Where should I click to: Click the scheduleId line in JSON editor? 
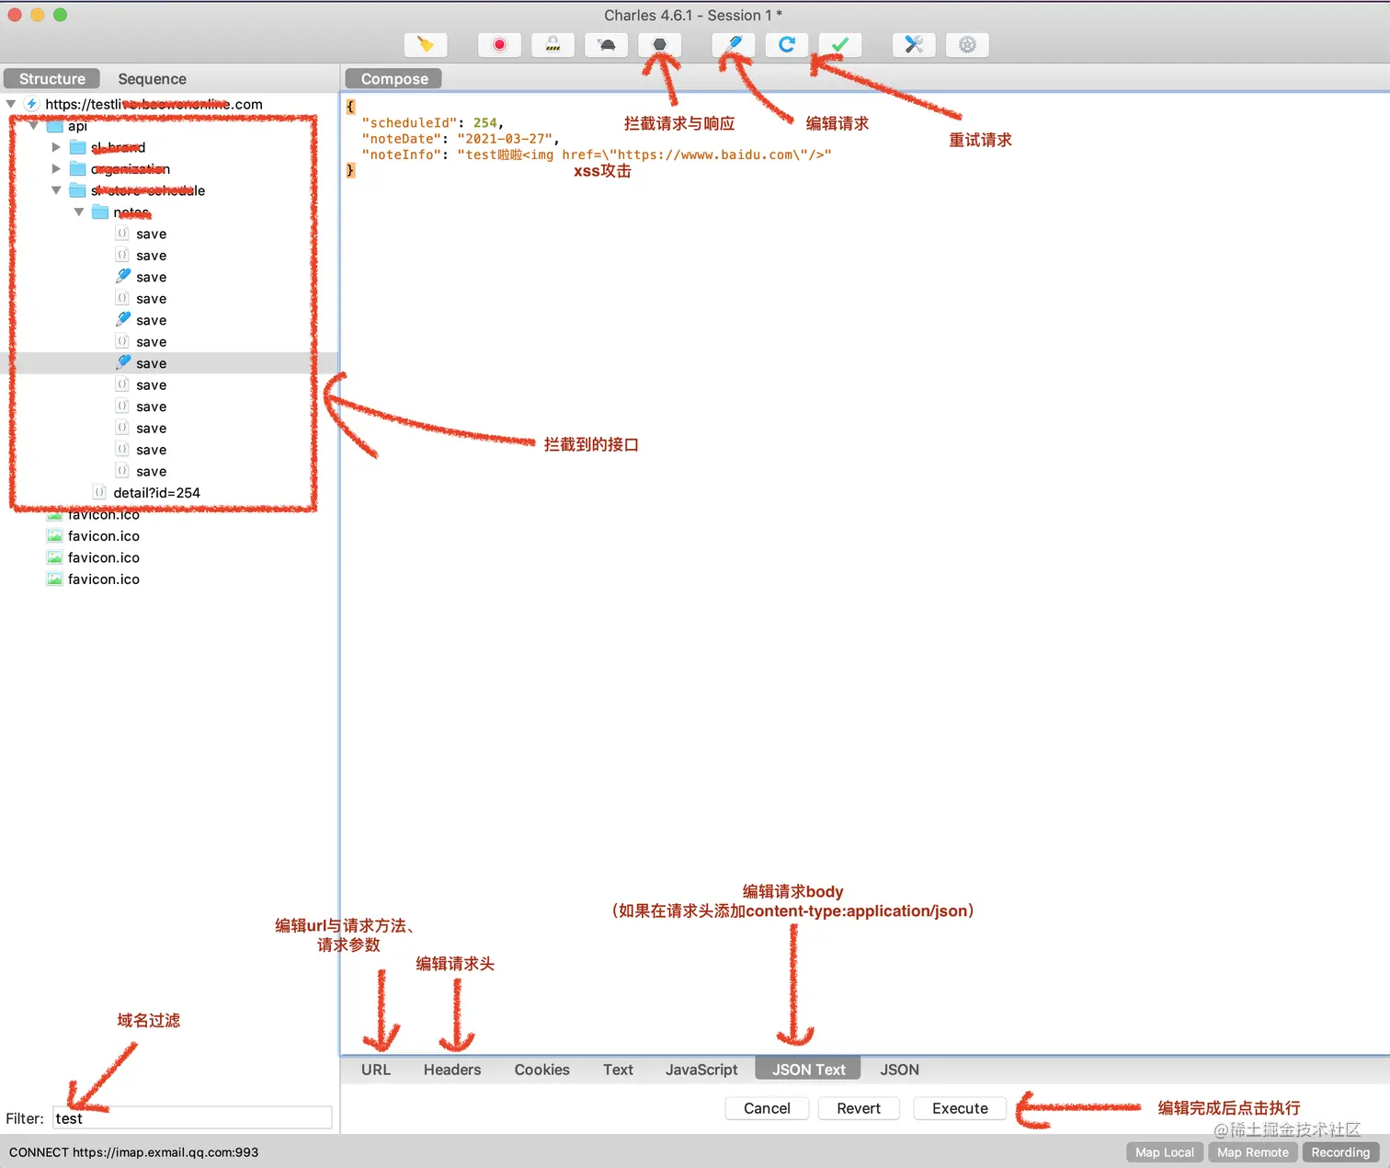[432, 122]
